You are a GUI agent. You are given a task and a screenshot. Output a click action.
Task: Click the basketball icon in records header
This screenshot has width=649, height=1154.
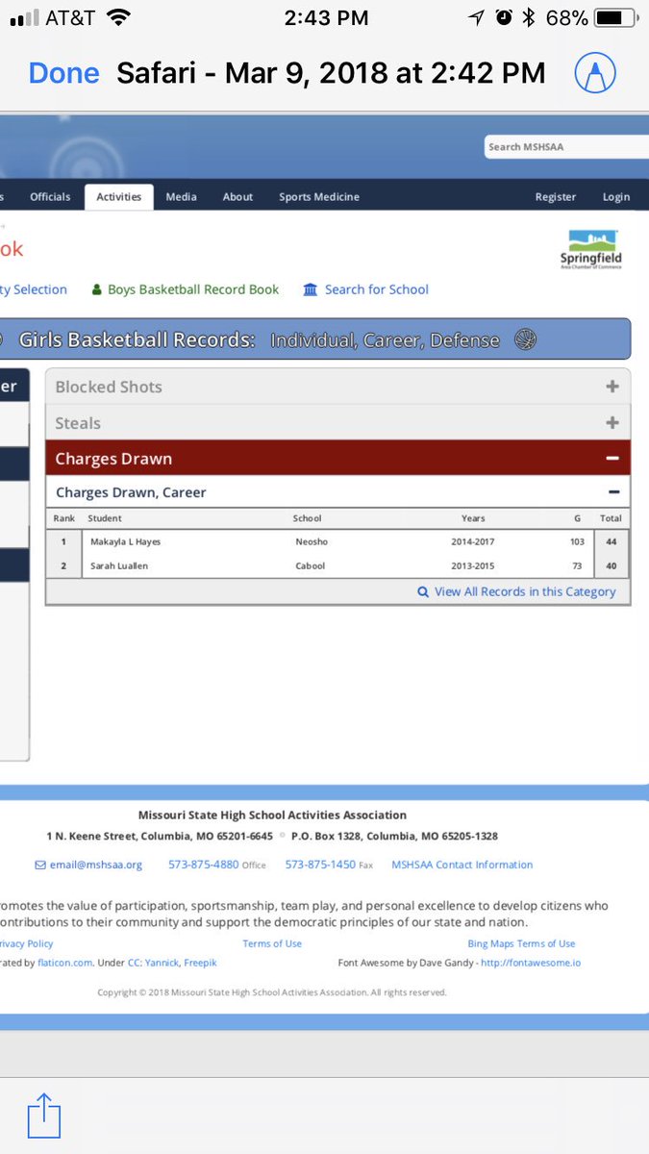525,339
